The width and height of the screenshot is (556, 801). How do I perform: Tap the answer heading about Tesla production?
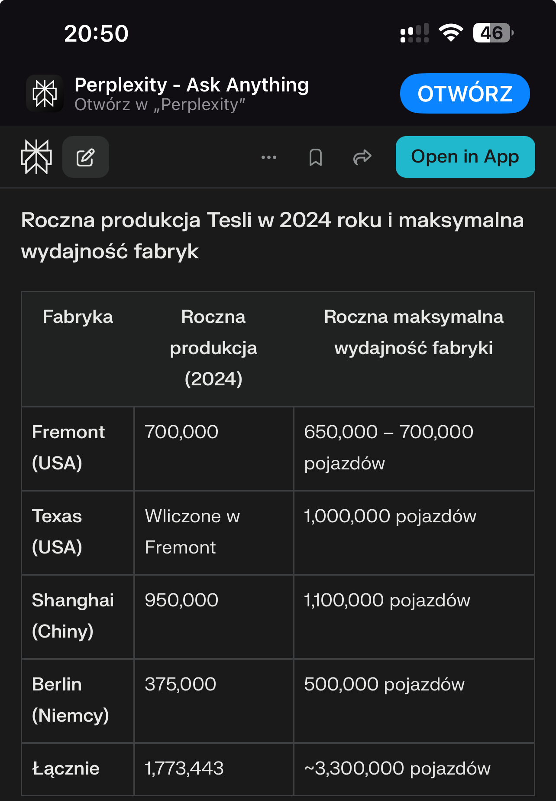tap(272, 236)
